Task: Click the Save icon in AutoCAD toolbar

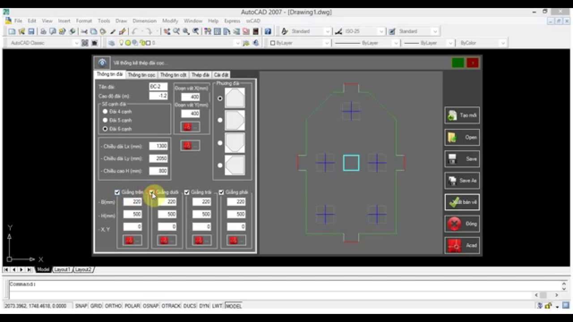Action: 31,31
